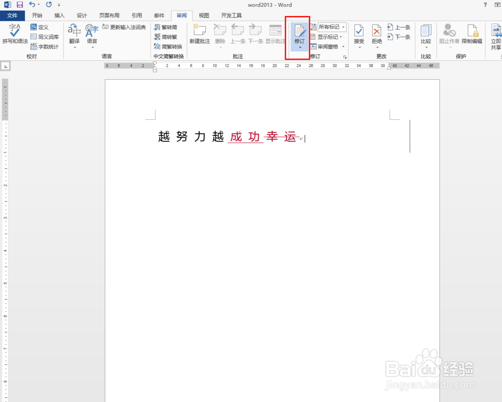Viewport: 502px width, 402px height.
Task: Customize Quick Access Toolbar dropdown
Action: (x=59, y=5)
